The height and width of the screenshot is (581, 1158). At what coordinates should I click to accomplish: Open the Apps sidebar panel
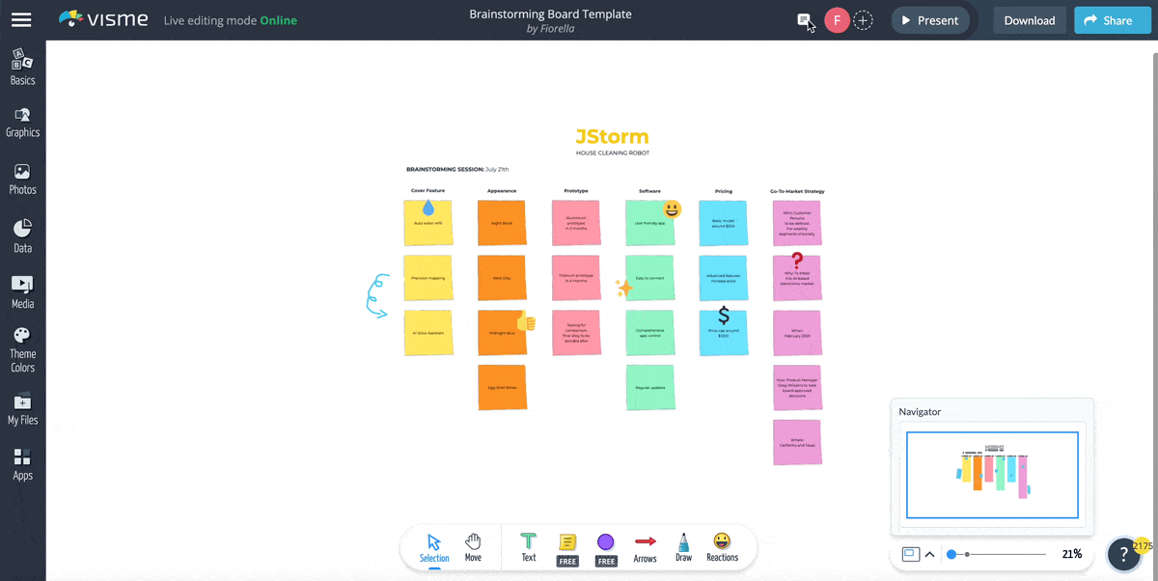pyautogui.click(x=22, y=464)
